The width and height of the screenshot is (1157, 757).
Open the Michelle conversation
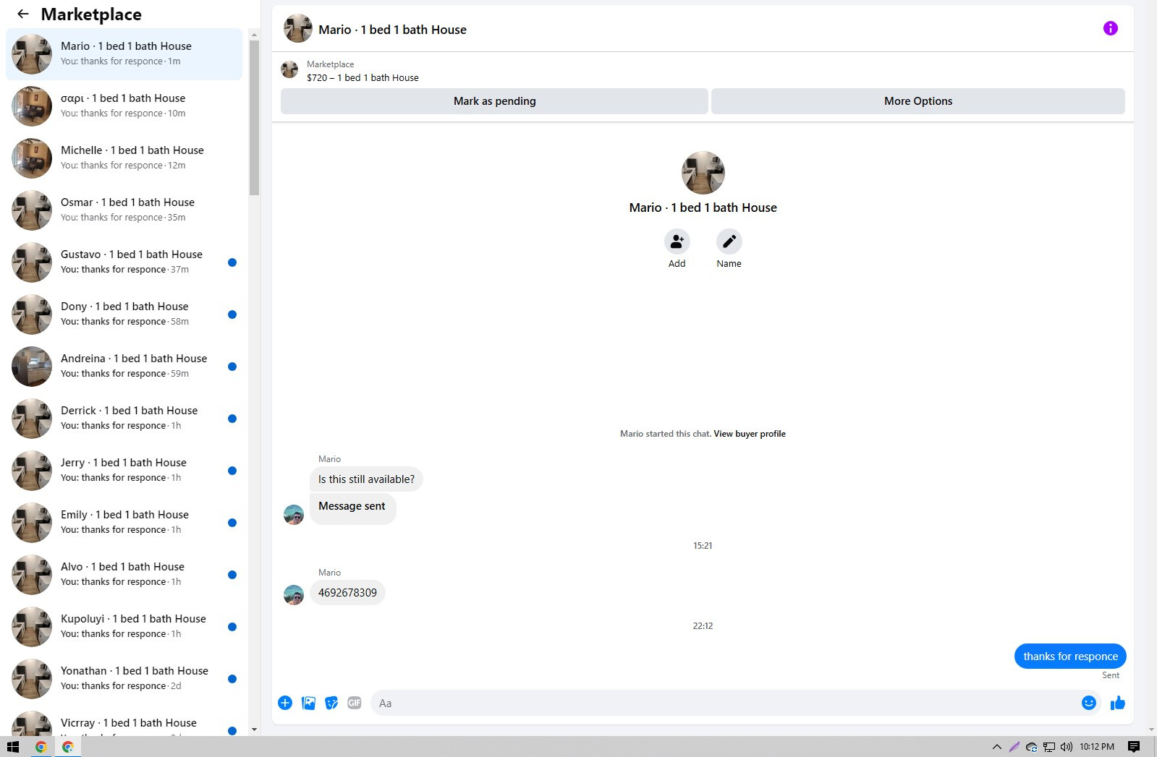124,158
